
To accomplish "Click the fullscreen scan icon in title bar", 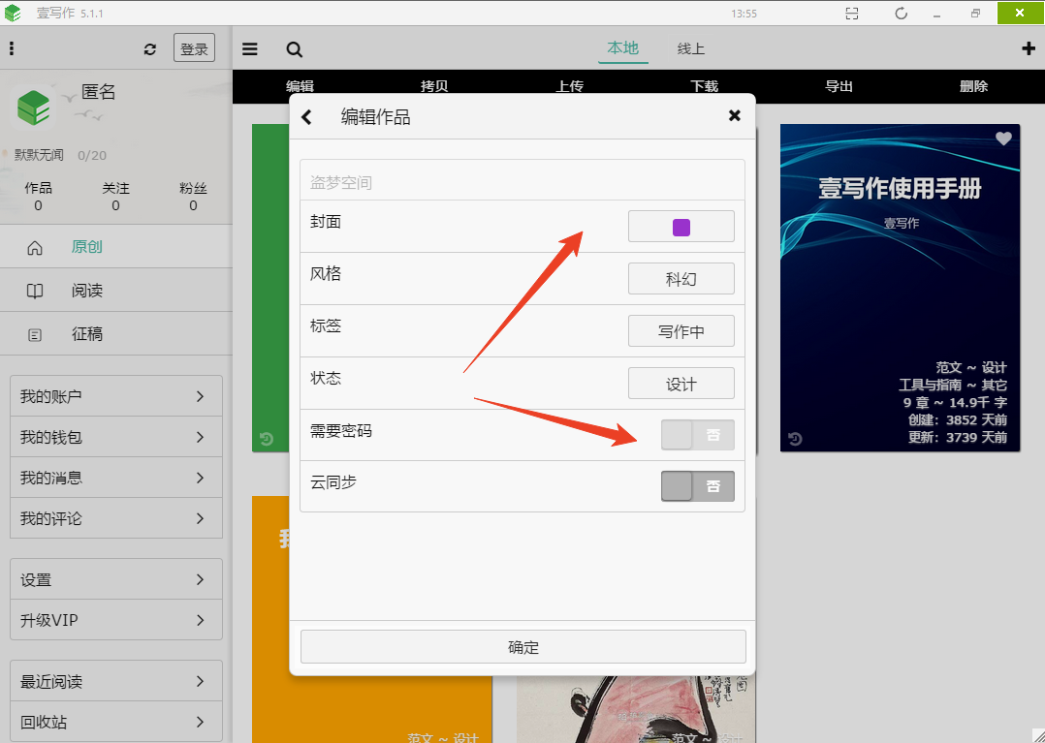I will coord(852,14).
